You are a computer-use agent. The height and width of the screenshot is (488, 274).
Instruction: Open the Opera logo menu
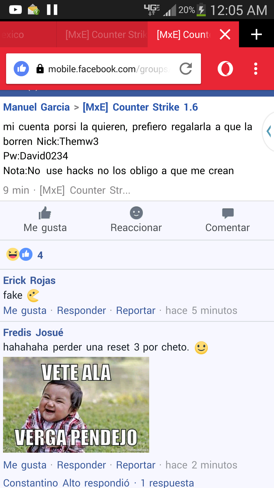coord(225,69)
